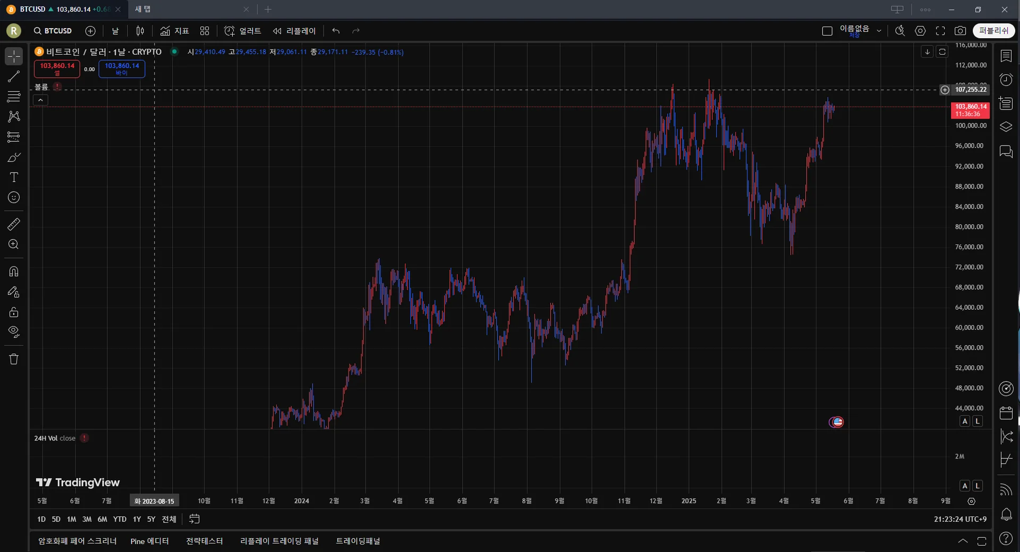
Task: Open the Pine 에디터 tab
Action: (x=150, y=541)
